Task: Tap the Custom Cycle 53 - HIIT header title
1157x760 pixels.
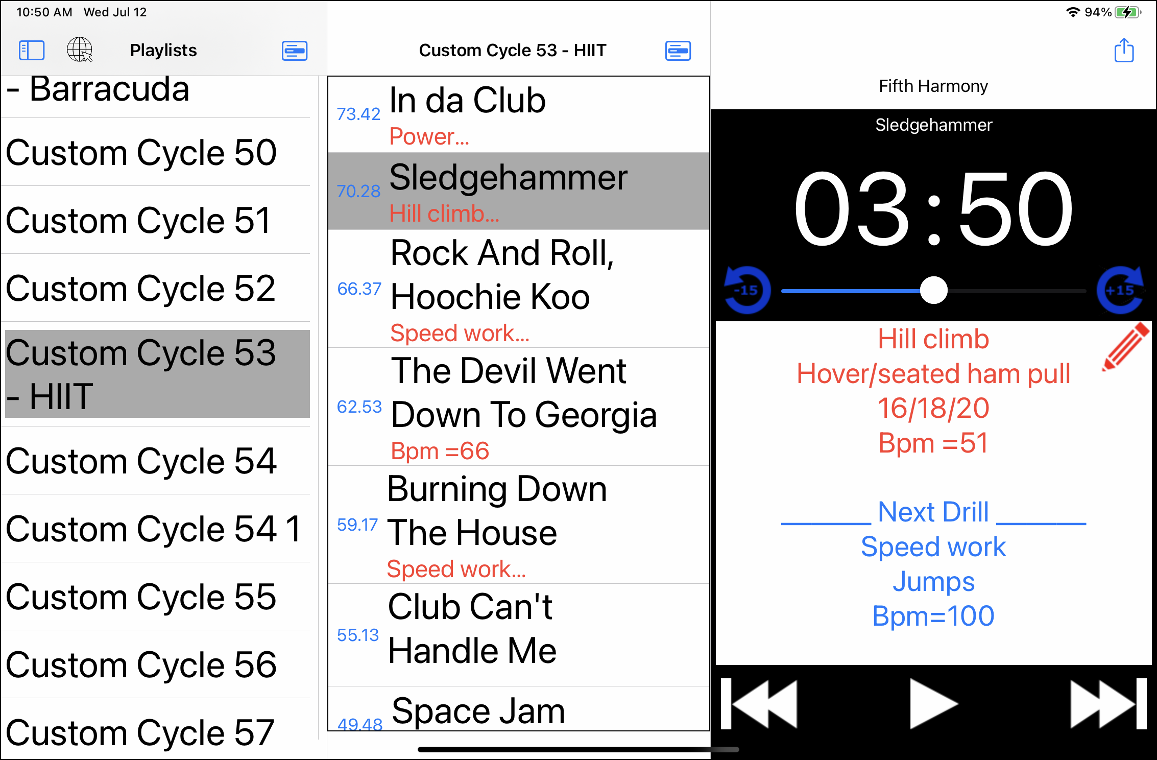Action: [513, 50]
